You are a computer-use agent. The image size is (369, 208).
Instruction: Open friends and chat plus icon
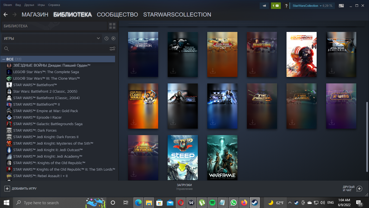pyautogui.click(x=359, y=188)
